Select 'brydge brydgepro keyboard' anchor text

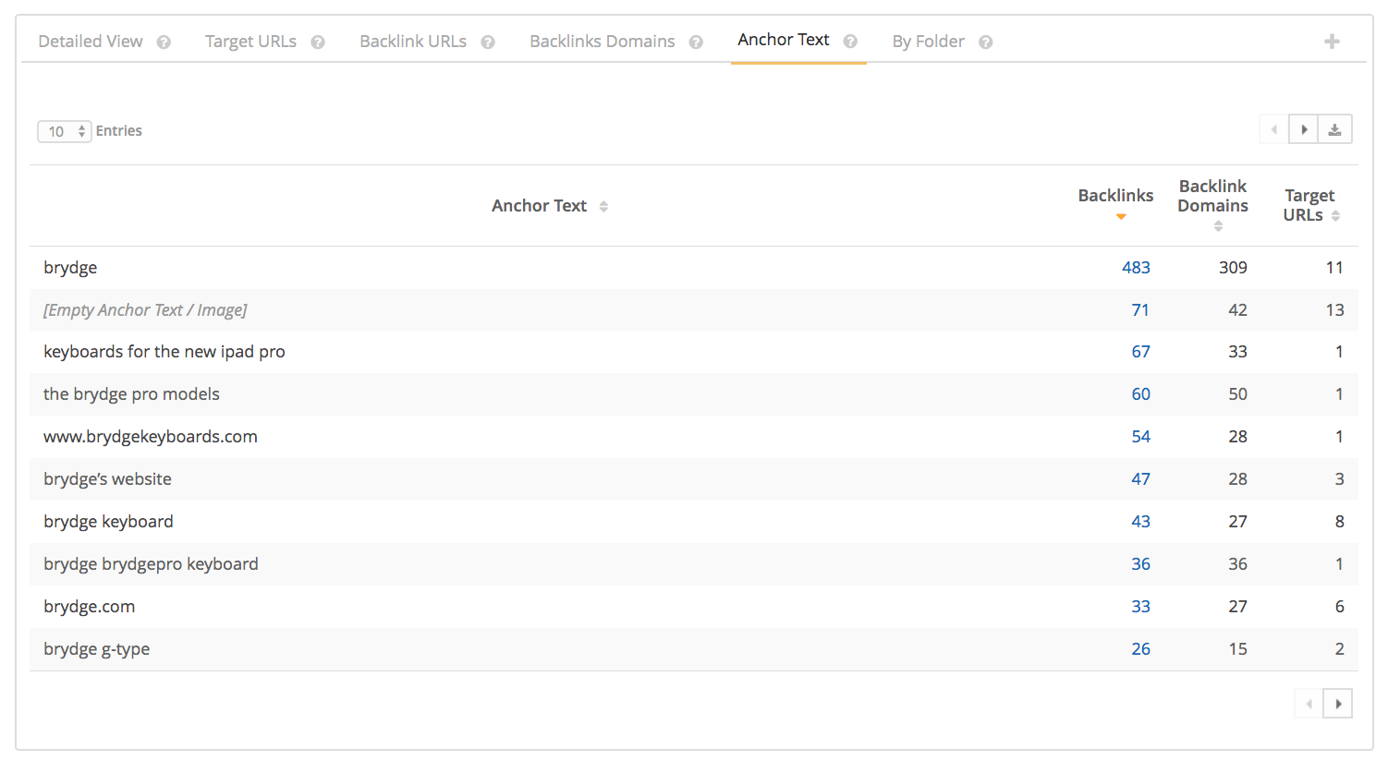[151, 564]
